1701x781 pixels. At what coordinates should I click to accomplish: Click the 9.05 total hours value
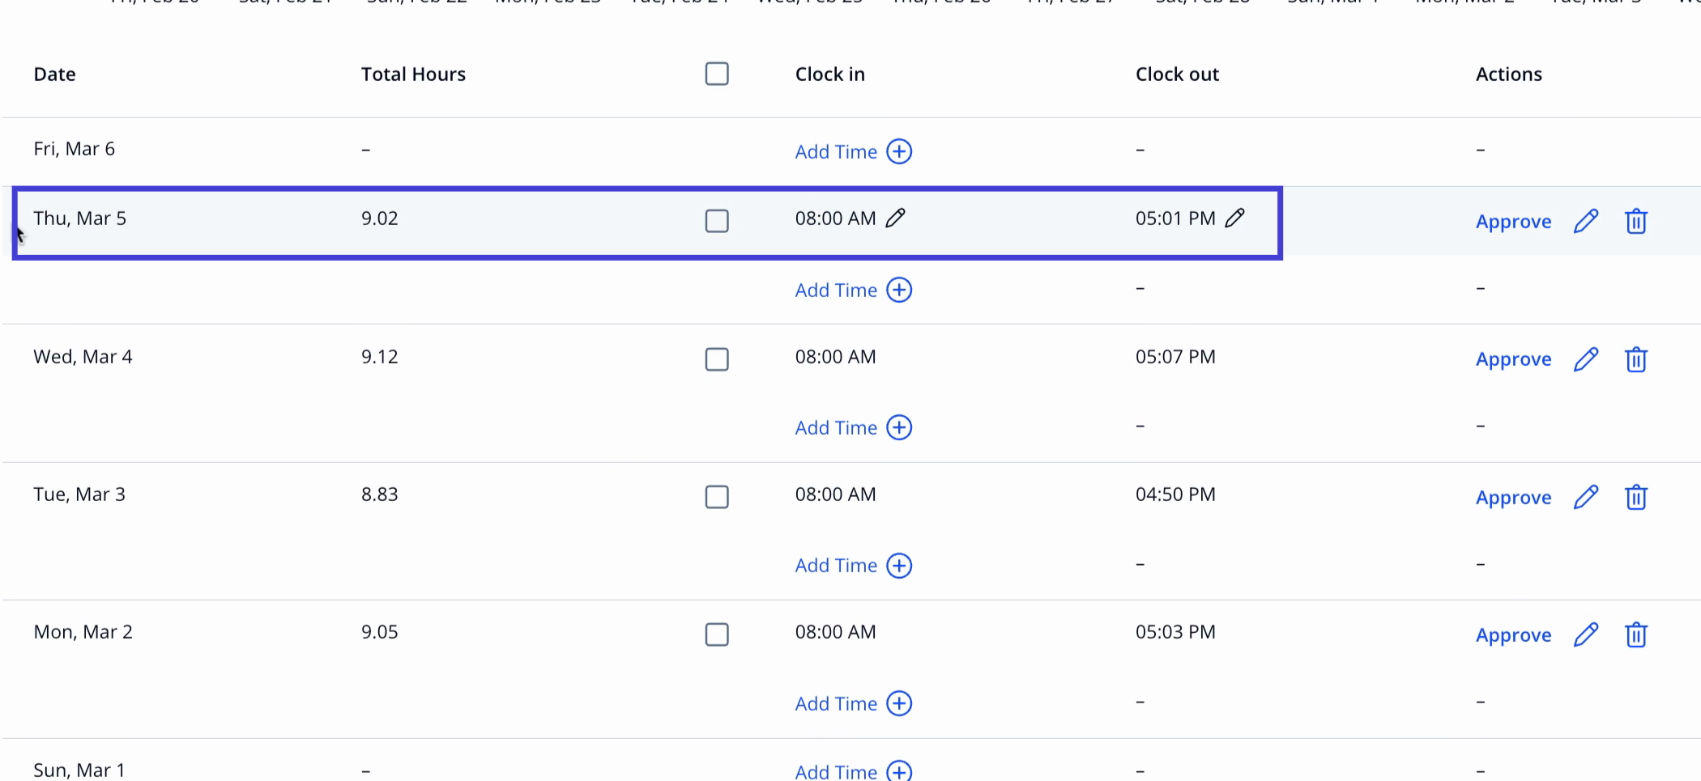tap(379, 632)
